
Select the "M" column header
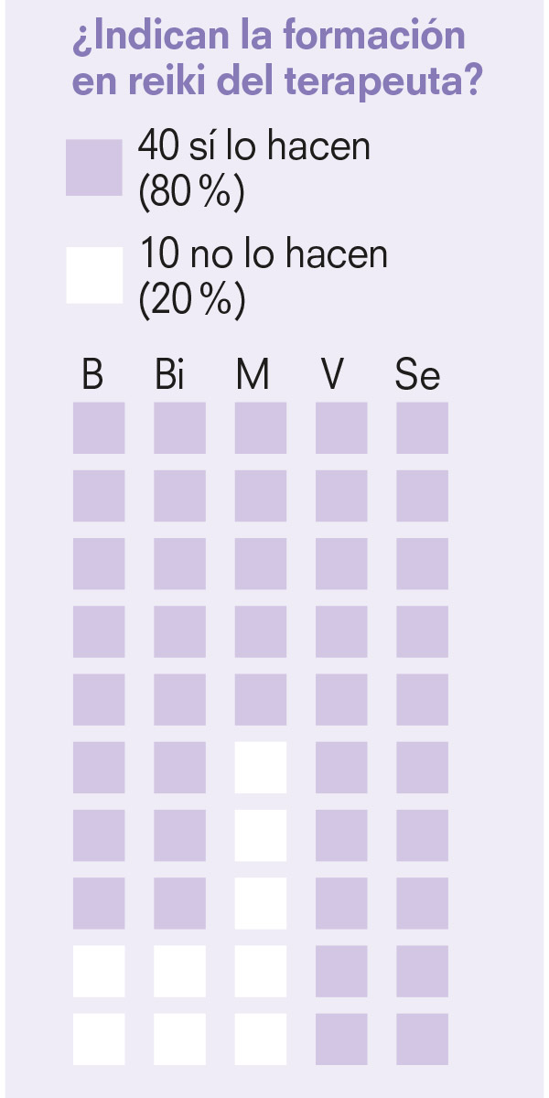click(x=253, y=375)
